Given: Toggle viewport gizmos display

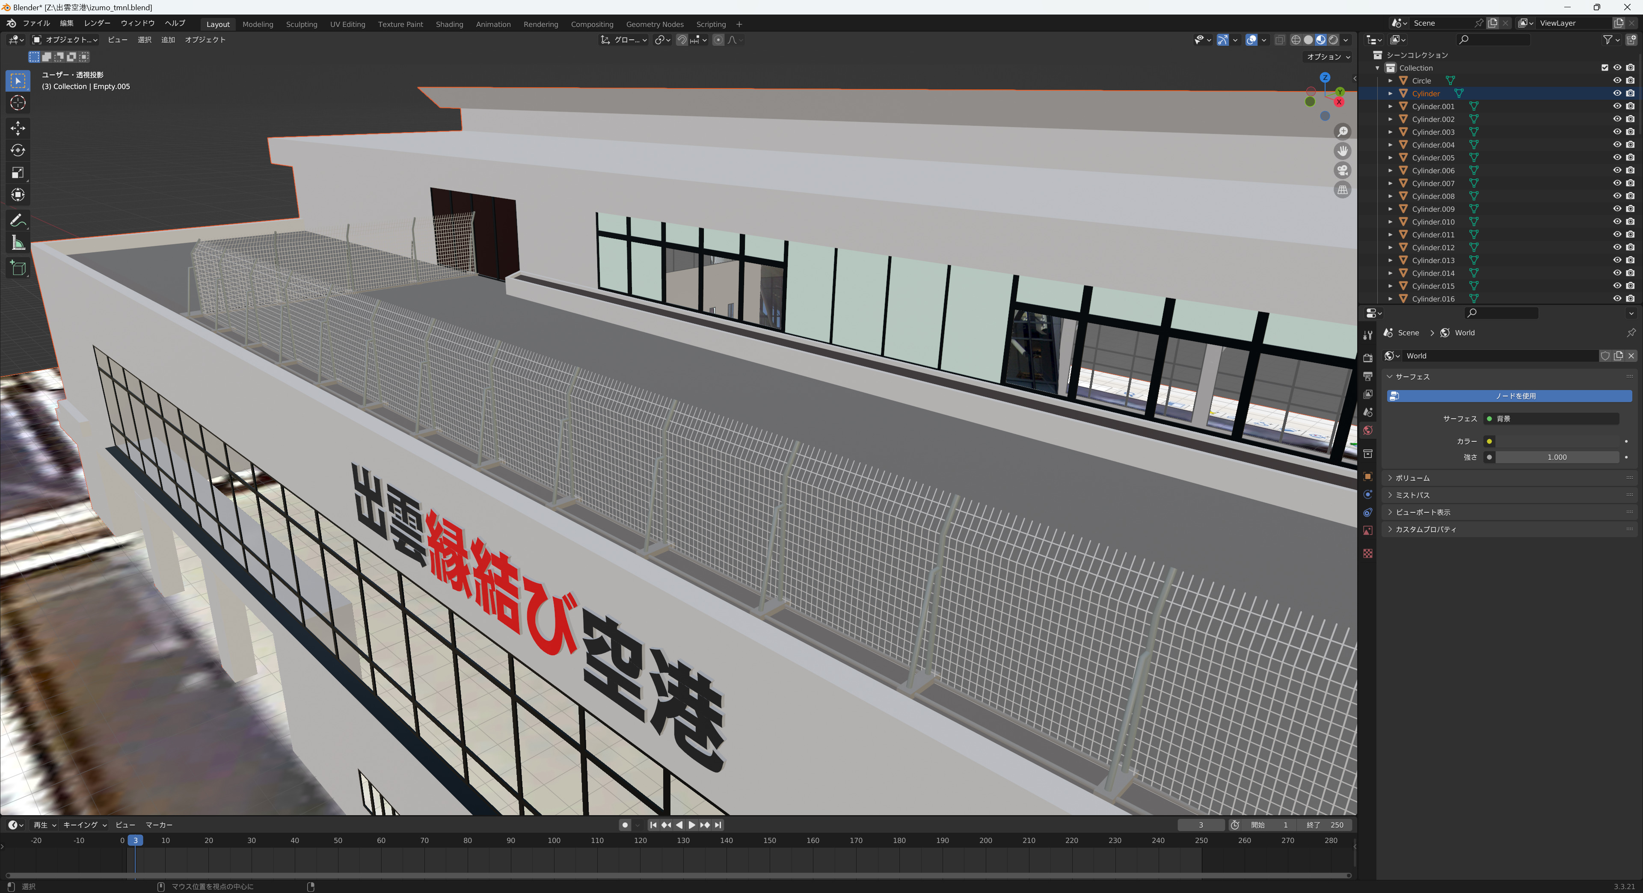Looking at the screenshot, I should 1223,39.
